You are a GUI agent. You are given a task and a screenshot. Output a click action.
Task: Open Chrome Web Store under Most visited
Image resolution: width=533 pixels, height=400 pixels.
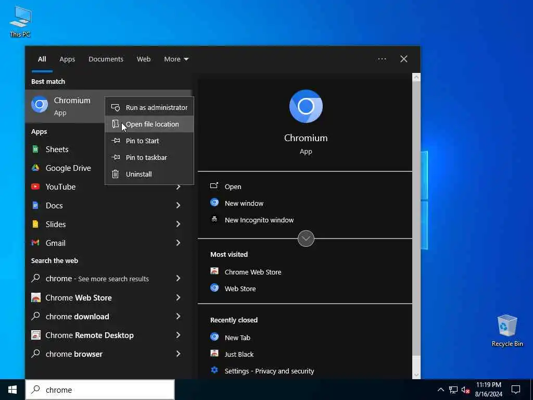253,272
